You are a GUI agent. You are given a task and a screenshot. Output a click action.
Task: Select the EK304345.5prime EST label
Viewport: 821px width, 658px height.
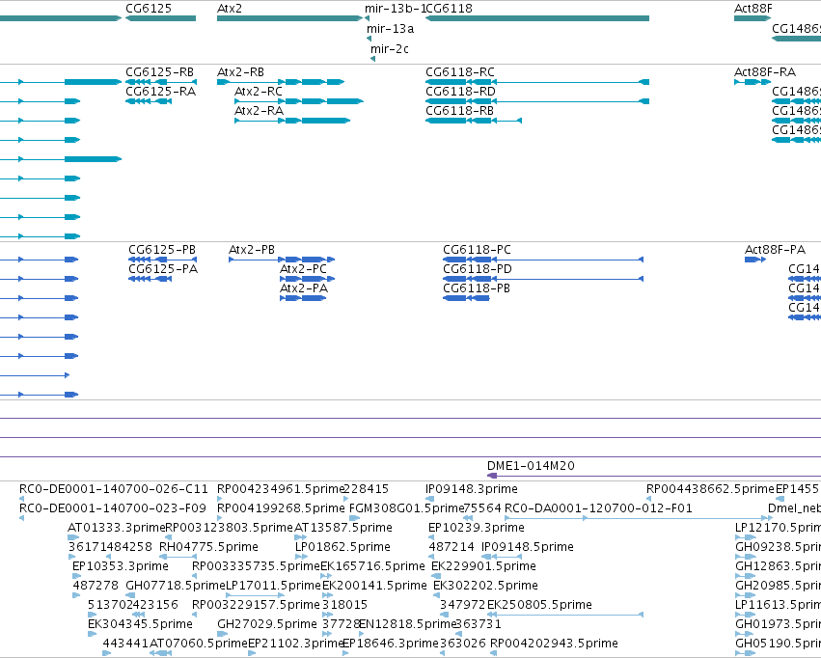tap(140, 624)
